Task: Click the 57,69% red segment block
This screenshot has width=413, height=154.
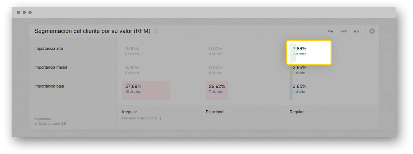Action: pyautogui.click(x=146, y=90)
